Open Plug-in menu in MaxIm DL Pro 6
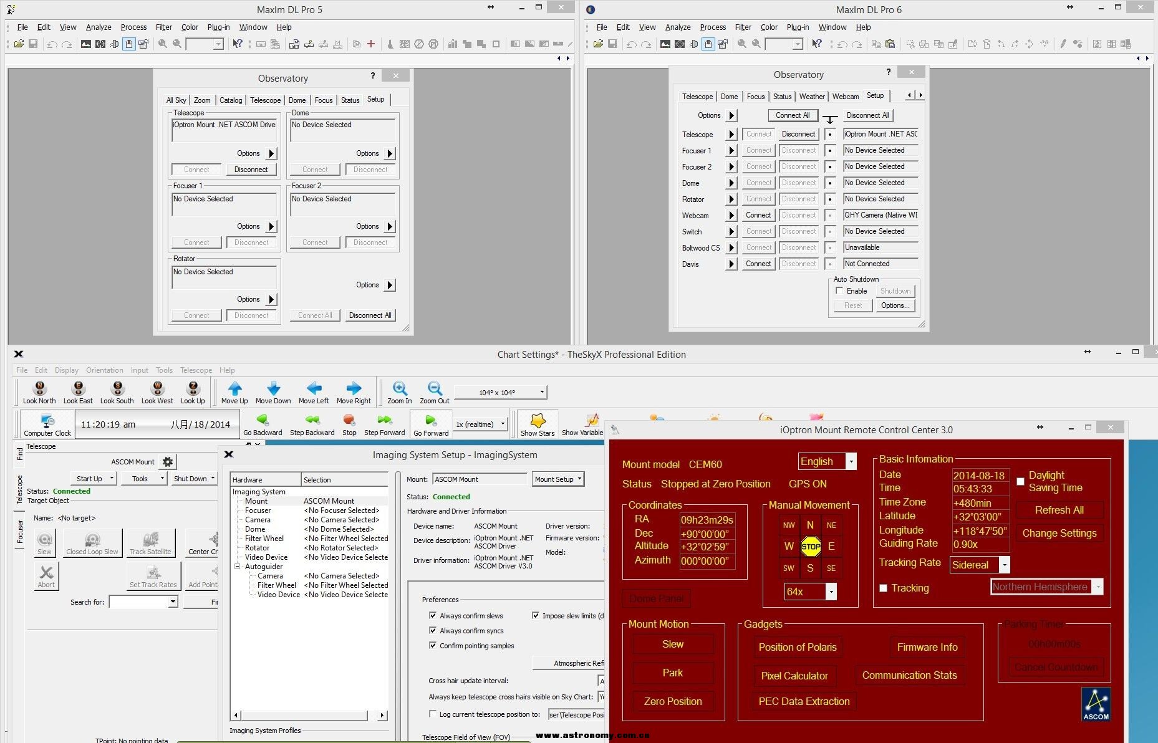1158x743 pixels. point(798,27)
